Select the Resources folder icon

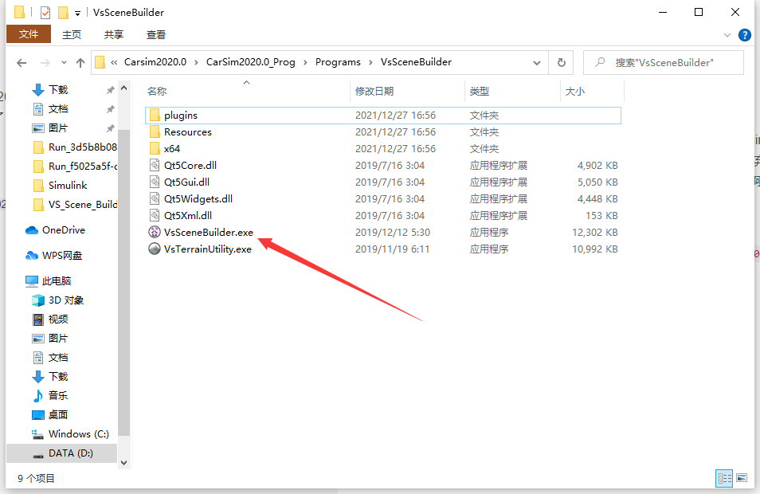[x=155, y=131]
